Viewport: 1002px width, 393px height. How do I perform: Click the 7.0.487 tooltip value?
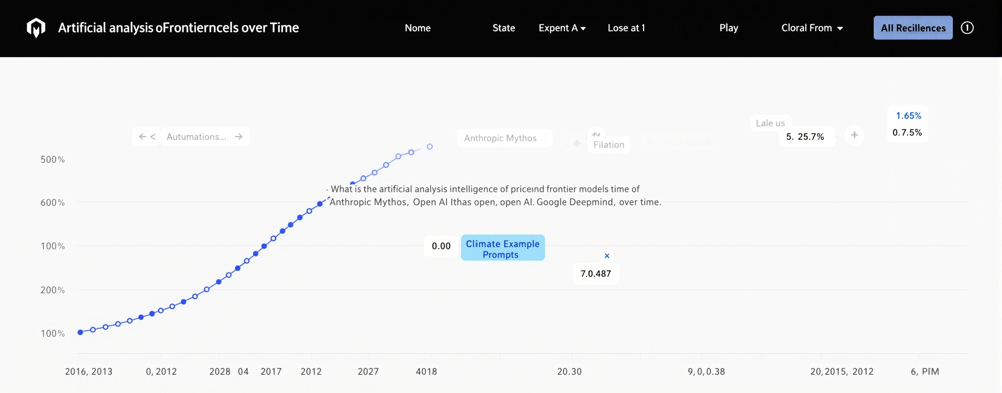point(596,274)
